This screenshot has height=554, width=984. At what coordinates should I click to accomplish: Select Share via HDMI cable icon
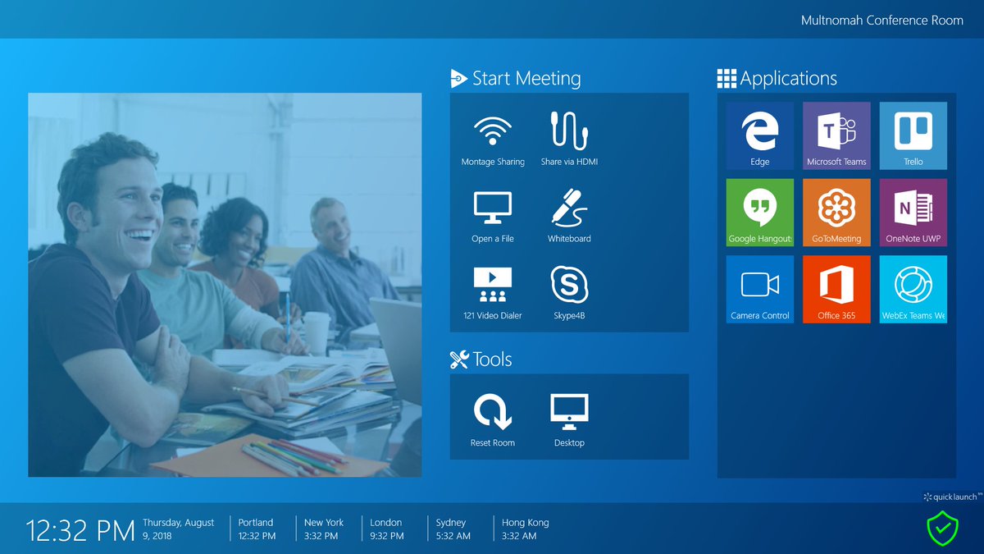coord(569,130)
